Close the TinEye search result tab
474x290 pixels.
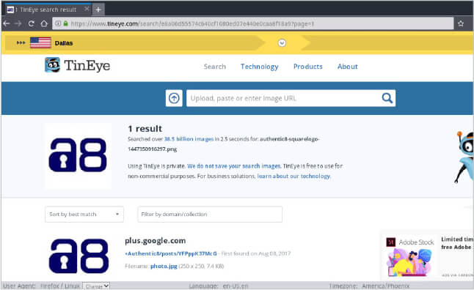click(x=87, y=9)
